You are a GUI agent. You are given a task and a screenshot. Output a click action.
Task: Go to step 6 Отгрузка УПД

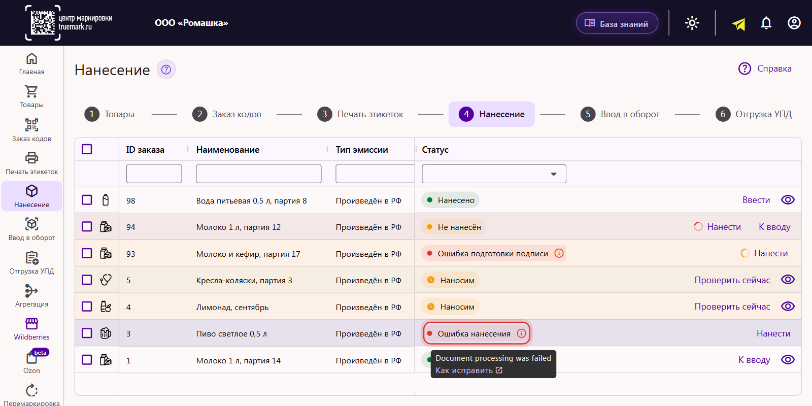coord(754,114)
